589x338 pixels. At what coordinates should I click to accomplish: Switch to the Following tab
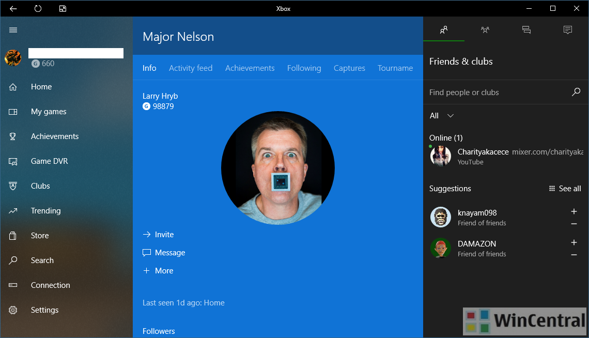point(304,68)
